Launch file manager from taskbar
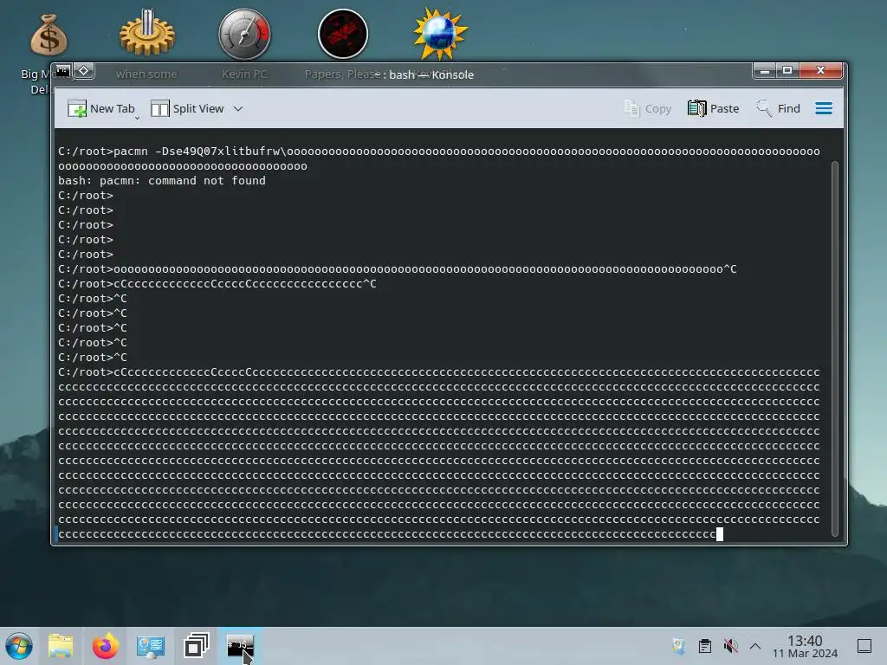Screen dimensions: 887x665 coord(61,646)
